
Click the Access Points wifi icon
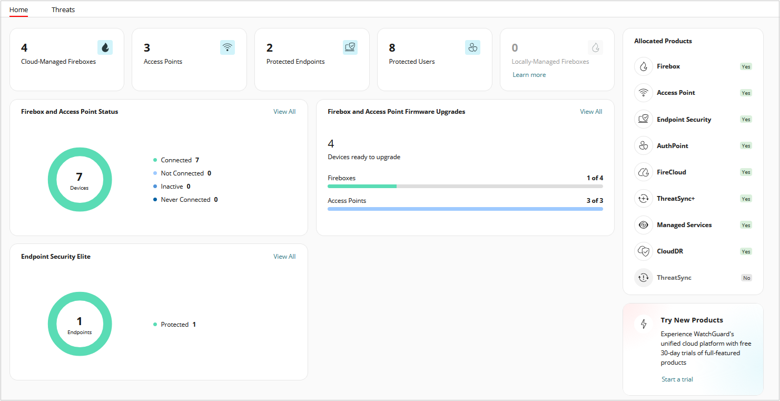228,47
